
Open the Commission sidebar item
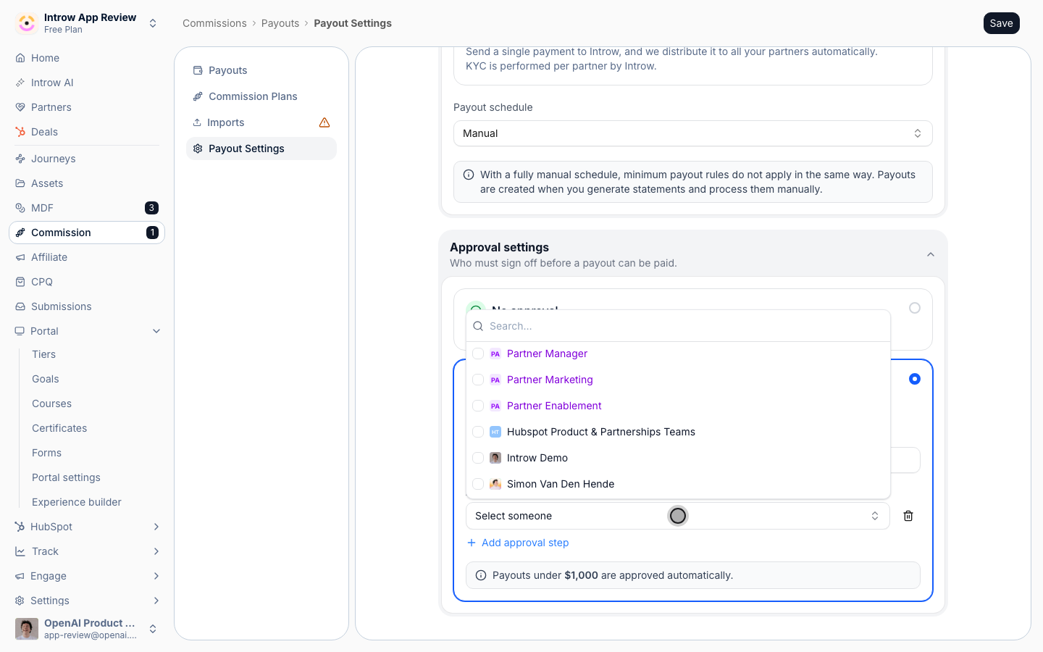pyautogui.click(x=87, y=233)
